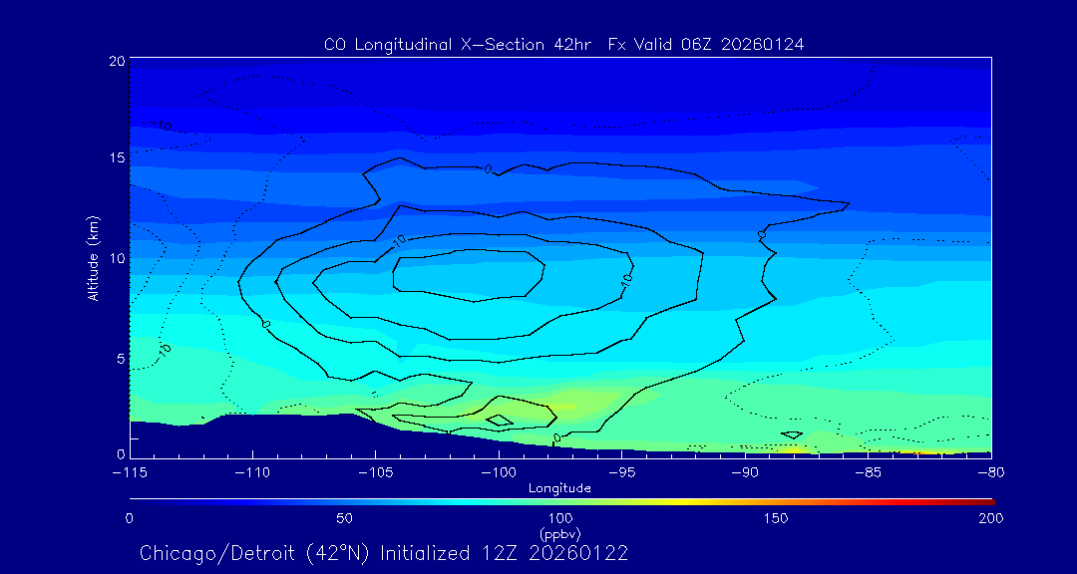1077x574 pixels.
Task: Click the 20 km altitude tick label
Action: 117,61
